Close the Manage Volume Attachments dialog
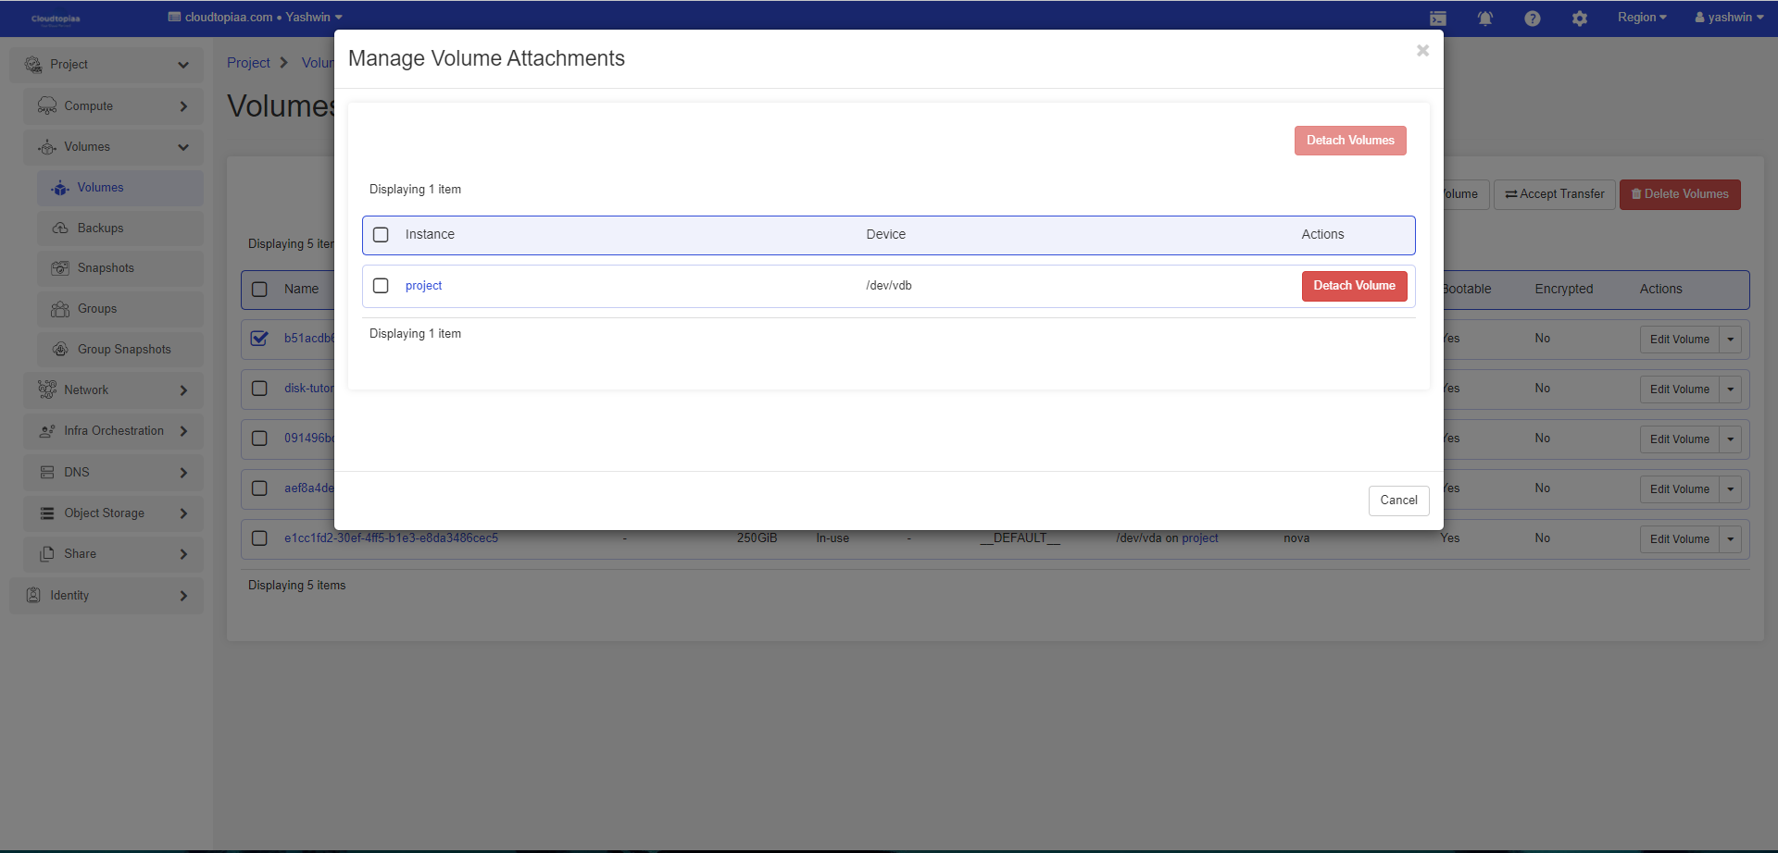1778x853 pixels. [1422, 51]
